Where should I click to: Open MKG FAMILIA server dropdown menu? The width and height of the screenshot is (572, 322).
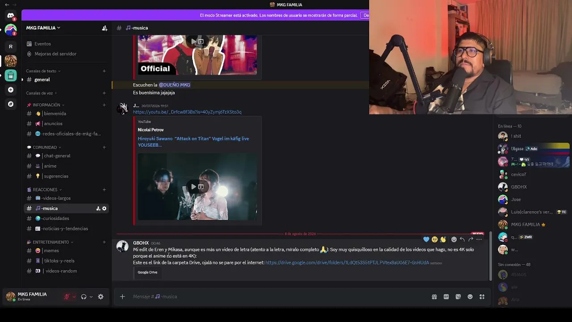(x=43, y=28)
